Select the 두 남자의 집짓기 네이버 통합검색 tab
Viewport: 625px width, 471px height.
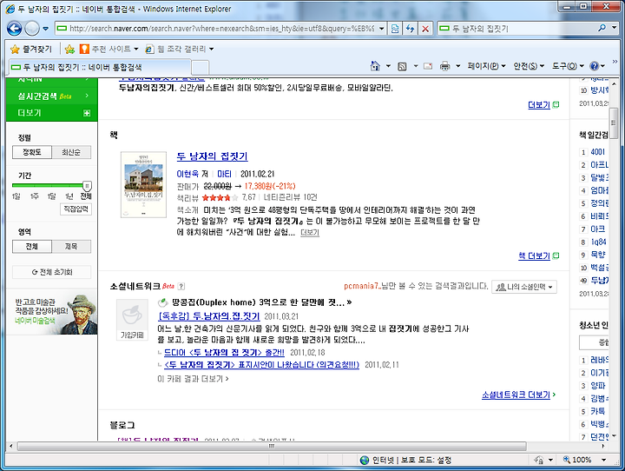(x=100, y=67)
